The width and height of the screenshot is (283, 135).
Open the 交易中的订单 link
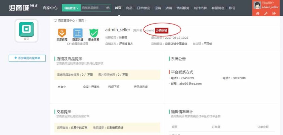click(x=79, y=127)
